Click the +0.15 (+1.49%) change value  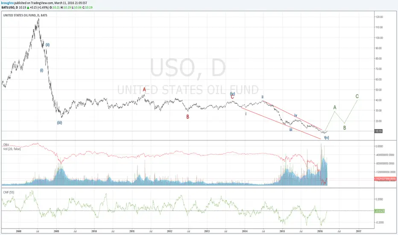tap(39, 7)
